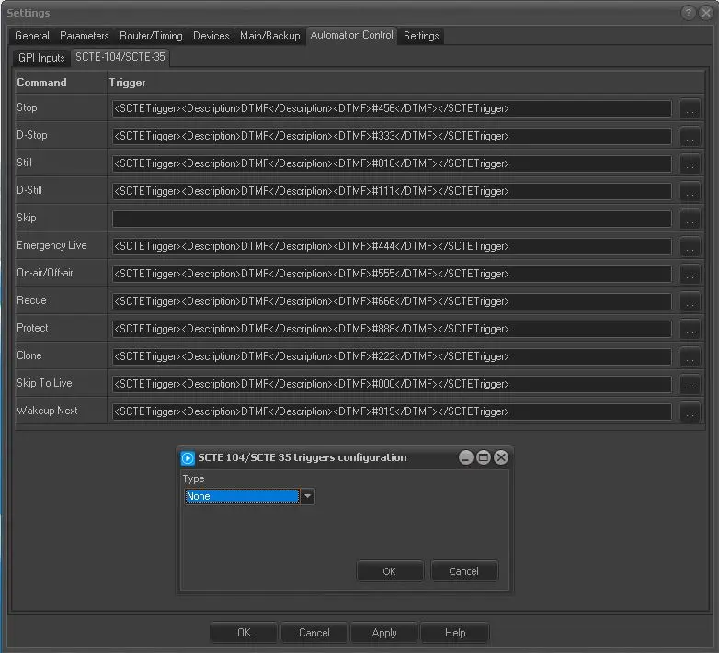Maximize the triggers configuration dialog

[x=484, y=457]
